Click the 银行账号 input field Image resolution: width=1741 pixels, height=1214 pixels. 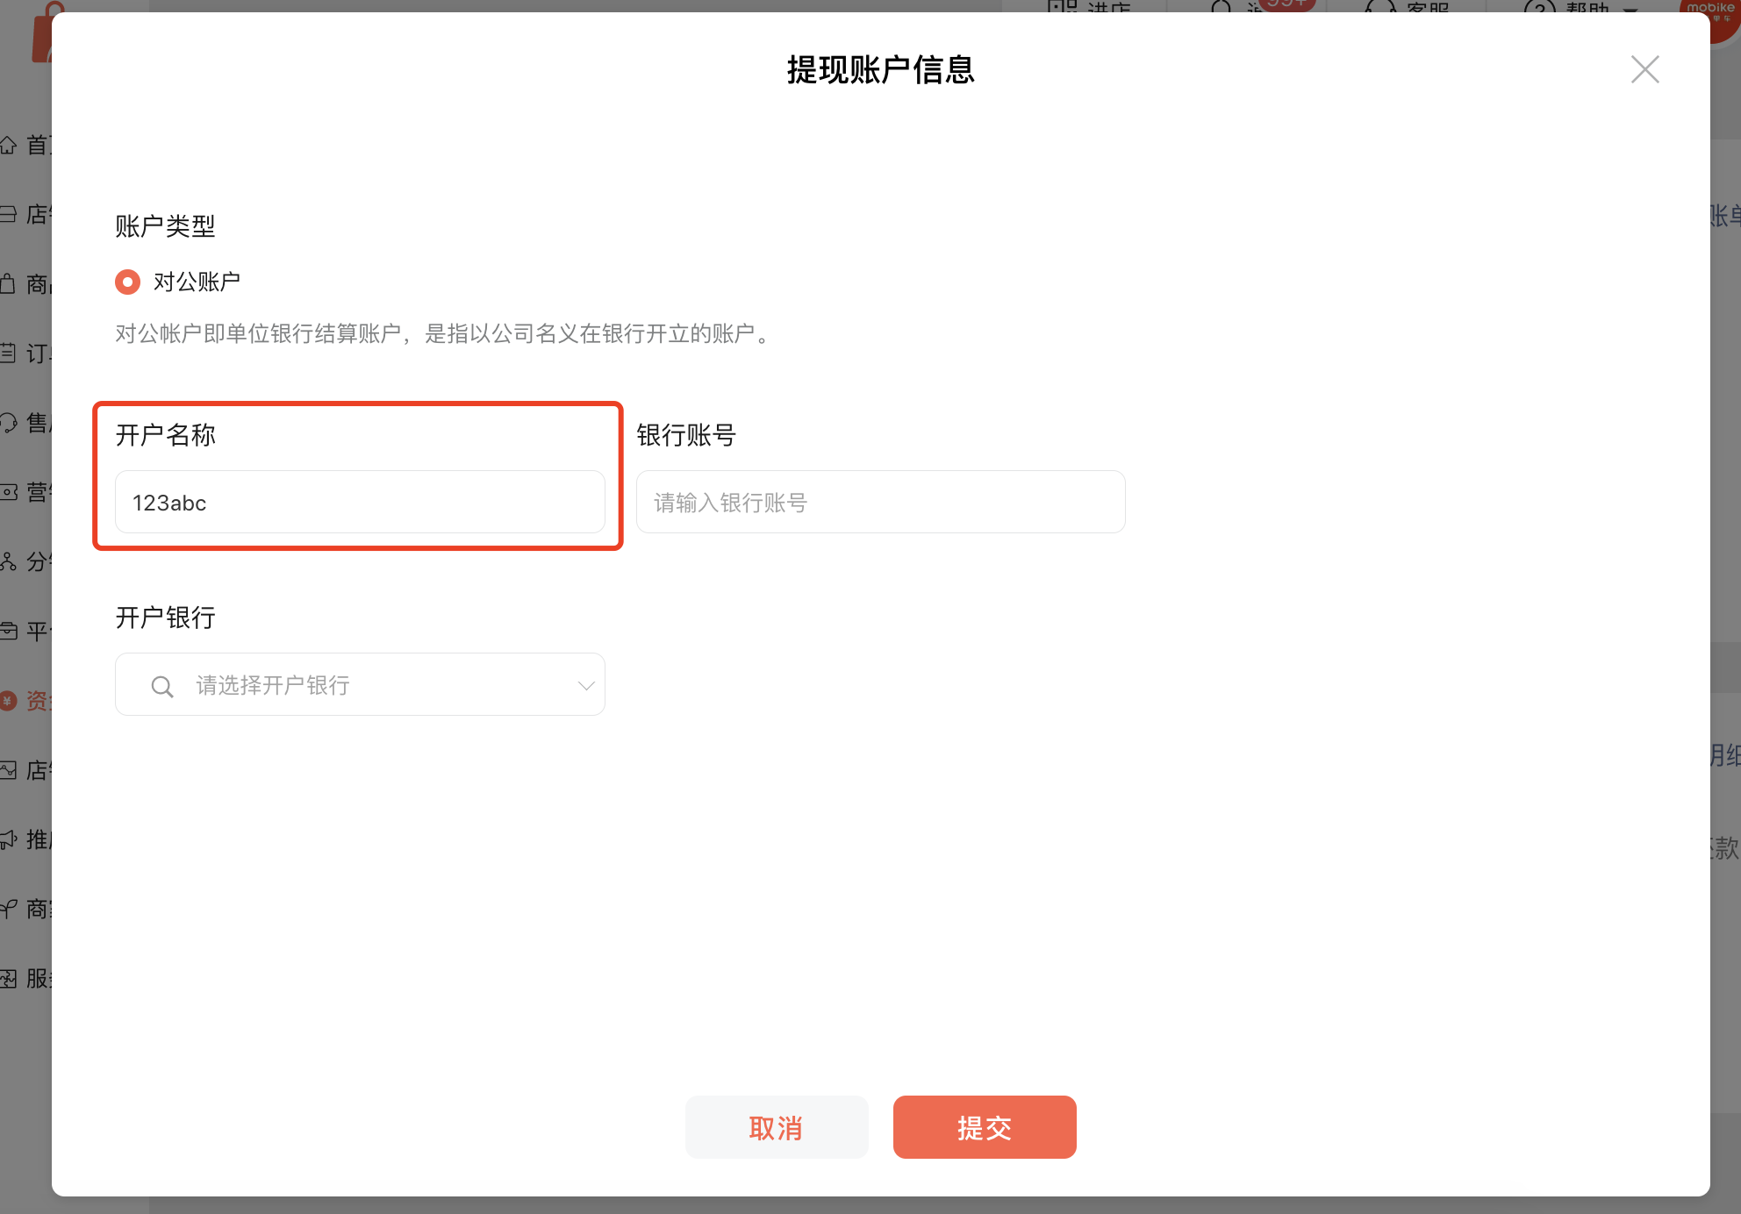point(880,503)
